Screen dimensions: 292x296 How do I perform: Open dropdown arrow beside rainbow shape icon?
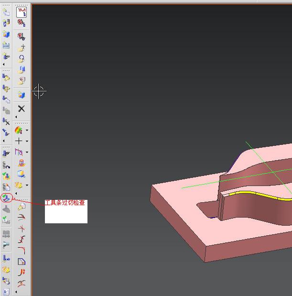(27, 130)
